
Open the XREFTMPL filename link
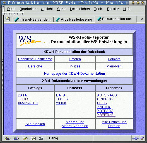(106, 115)
